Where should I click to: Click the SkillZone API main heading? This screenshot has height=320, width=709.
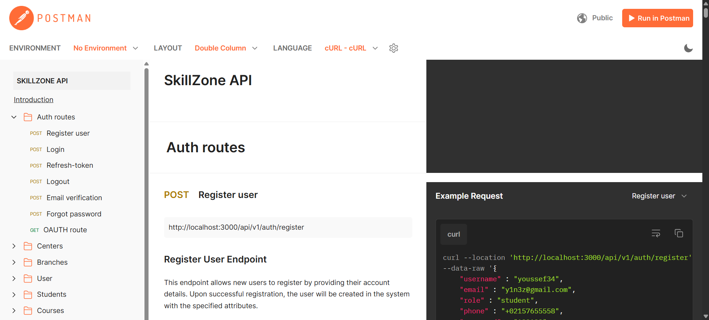(x=208, y=80)
